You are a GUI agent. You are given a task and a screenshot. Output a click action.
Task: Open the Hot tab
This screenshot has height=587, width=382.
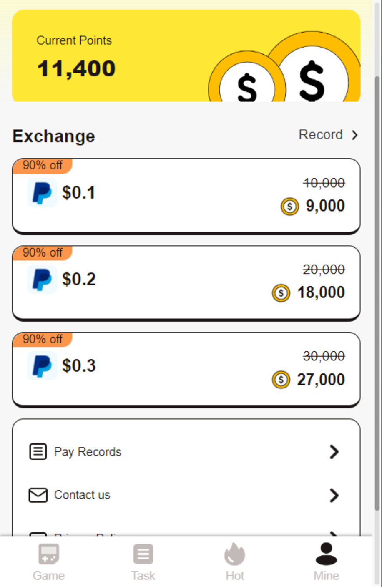[x=235, y=562]
